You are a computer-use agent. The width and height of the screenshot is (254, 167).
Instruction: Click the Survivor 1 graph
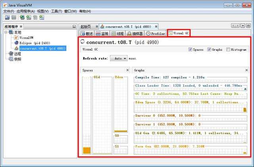190,126
